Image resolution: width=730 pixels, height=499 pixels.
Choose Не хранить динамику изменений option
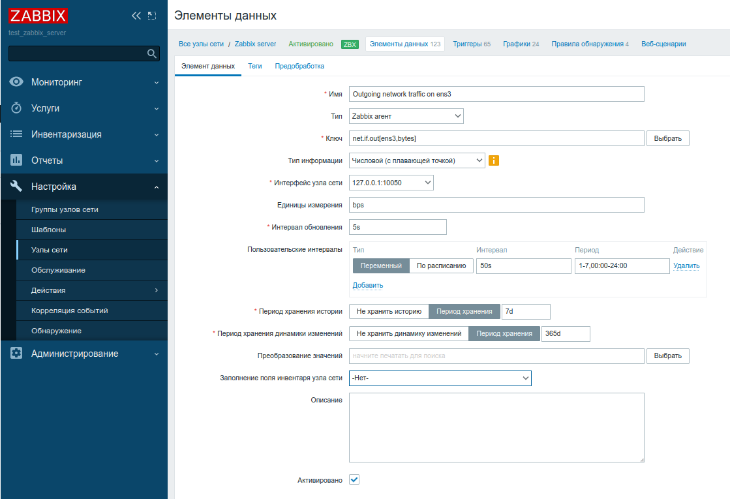click(409, 334)
